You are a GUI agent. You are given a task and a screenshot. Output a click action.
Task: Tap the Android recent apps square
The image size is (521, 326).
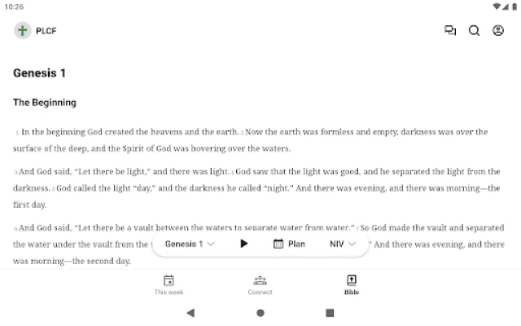[x=330, y=313]
